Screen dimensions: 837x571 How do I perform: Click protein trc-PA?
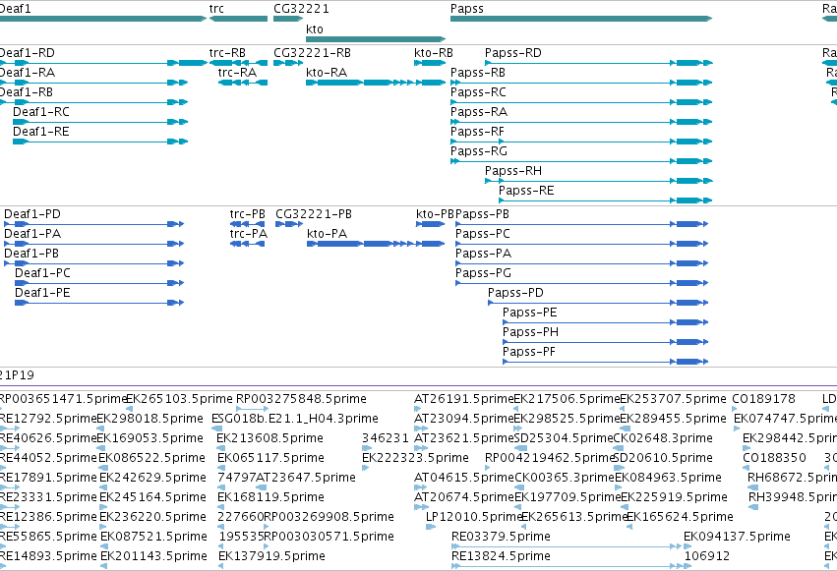click(247, 244)
